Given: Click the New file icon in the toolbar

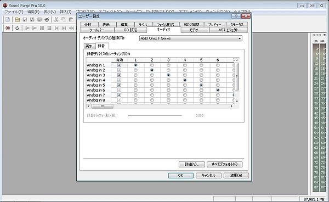Looking at the screenshot, I should coord(8,20).
